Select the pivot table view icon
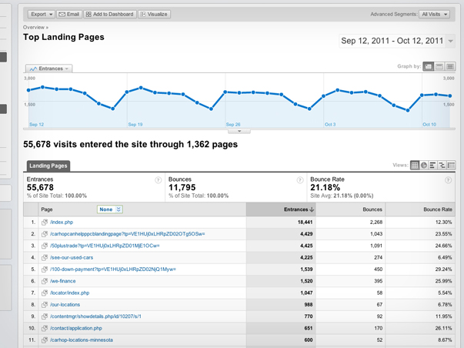 tap(452, 166)
